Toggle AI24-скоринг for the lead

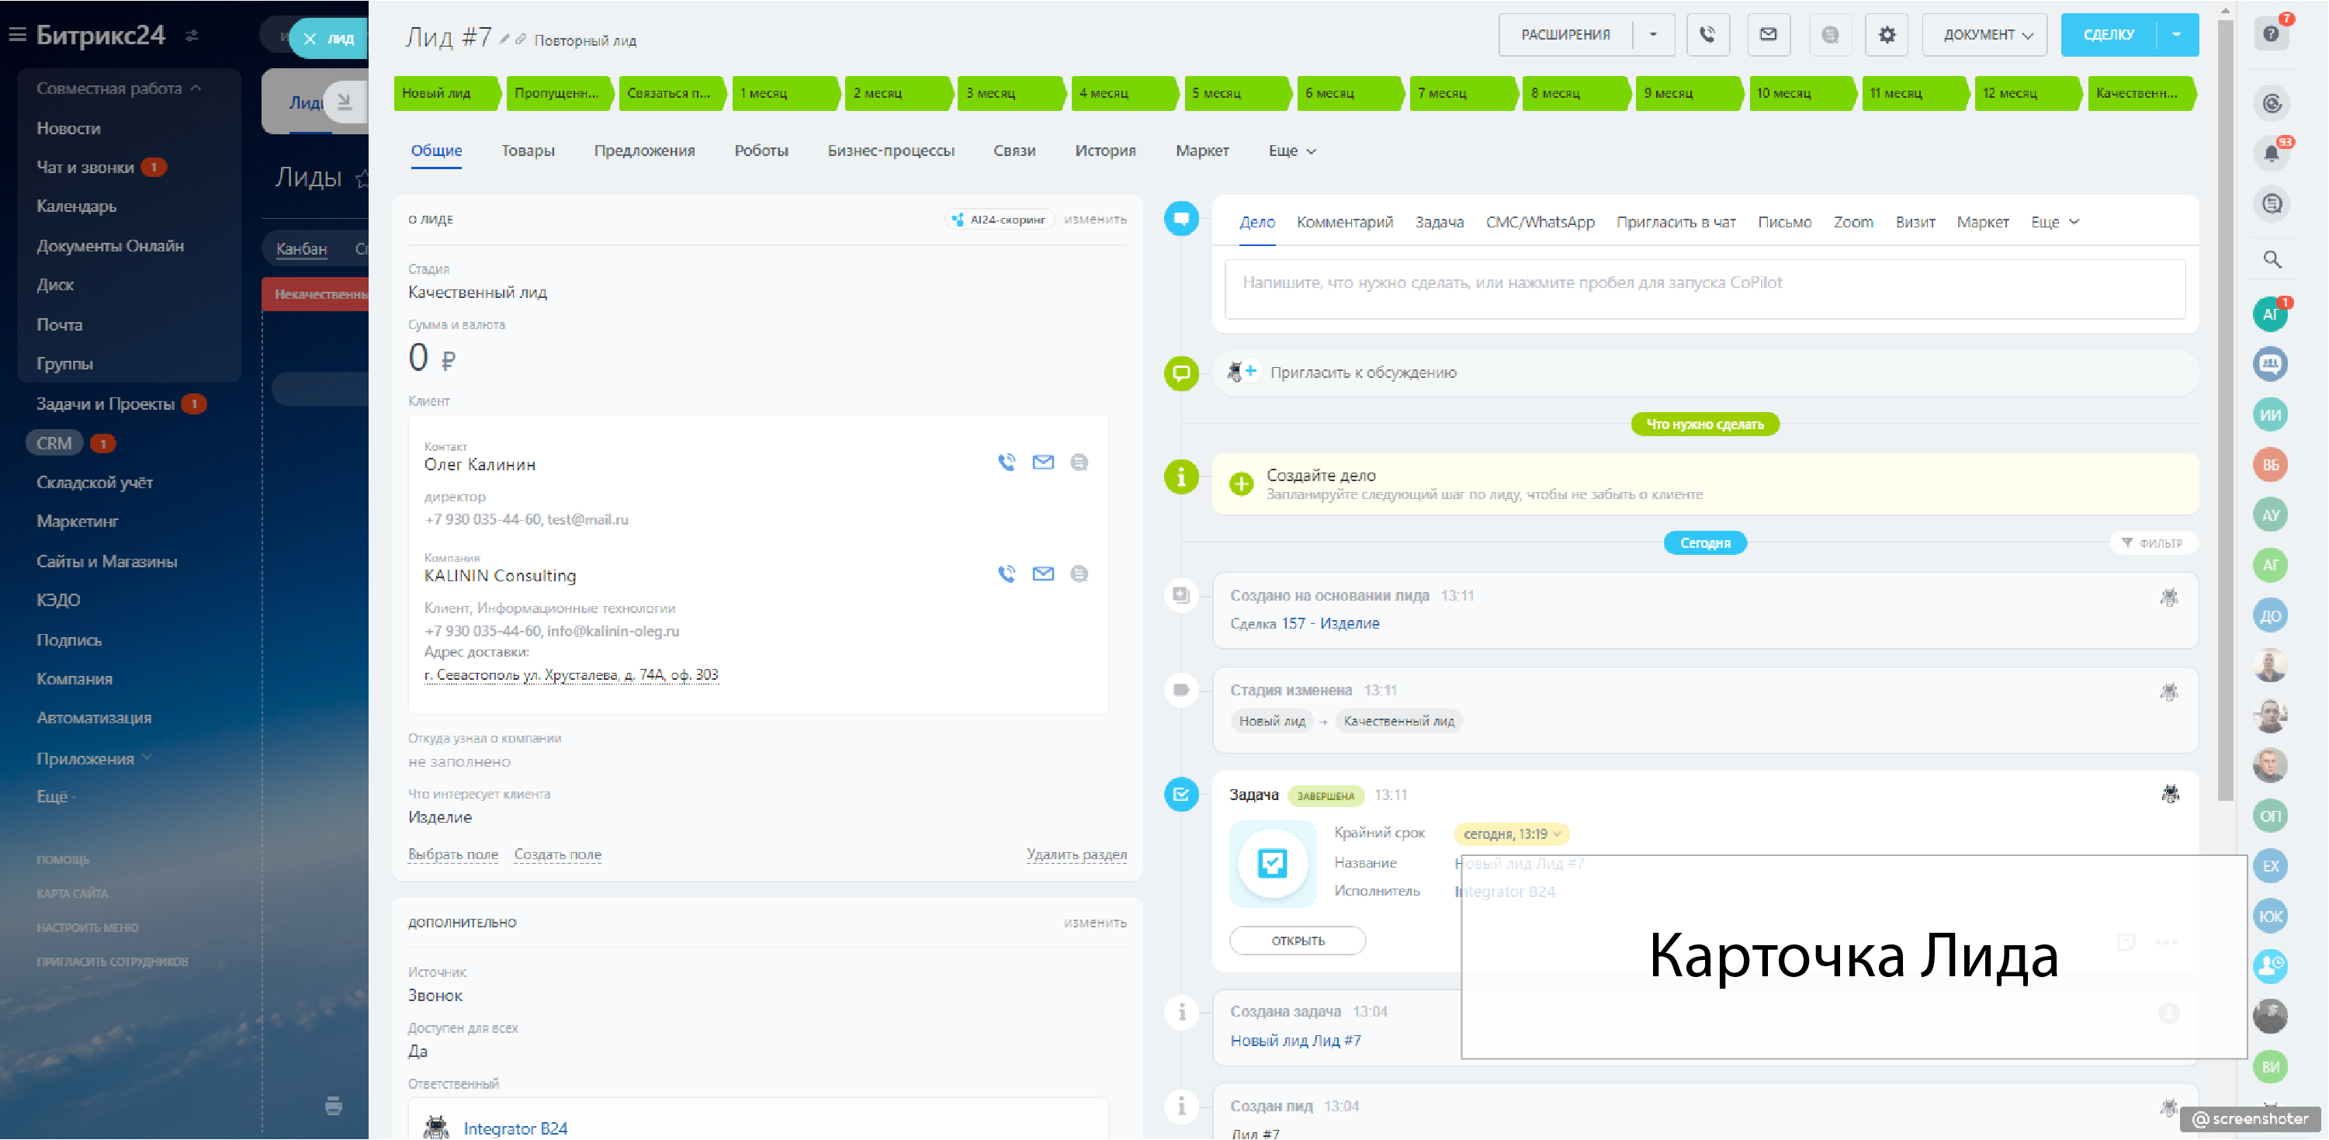click(x=999, y=220)
